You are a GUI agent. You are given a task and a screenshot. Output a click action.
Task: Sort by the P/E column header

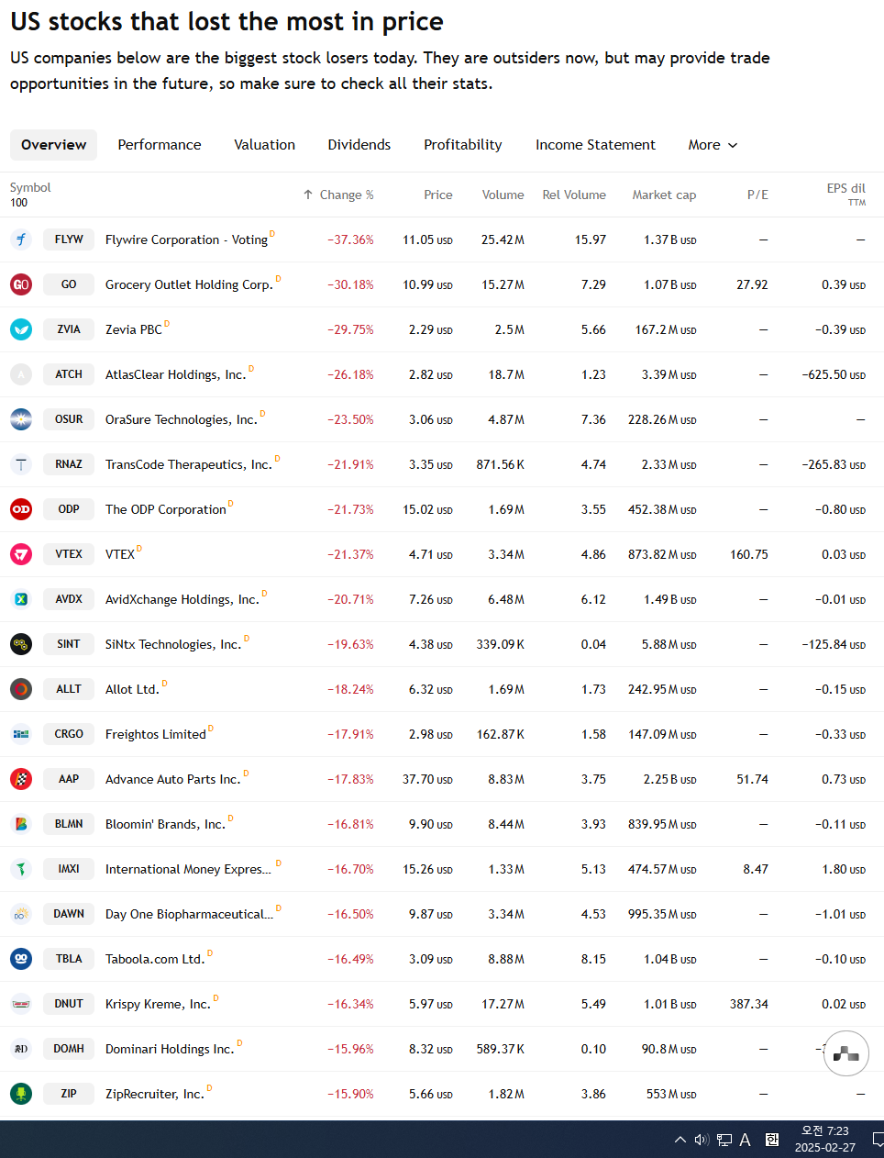(x=757, y=195)
